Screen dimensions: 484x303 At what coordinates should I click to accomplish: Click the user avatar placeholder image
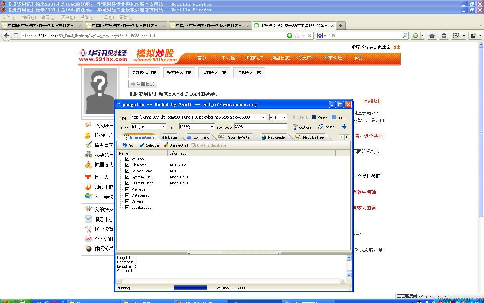[x=100, y=91]
